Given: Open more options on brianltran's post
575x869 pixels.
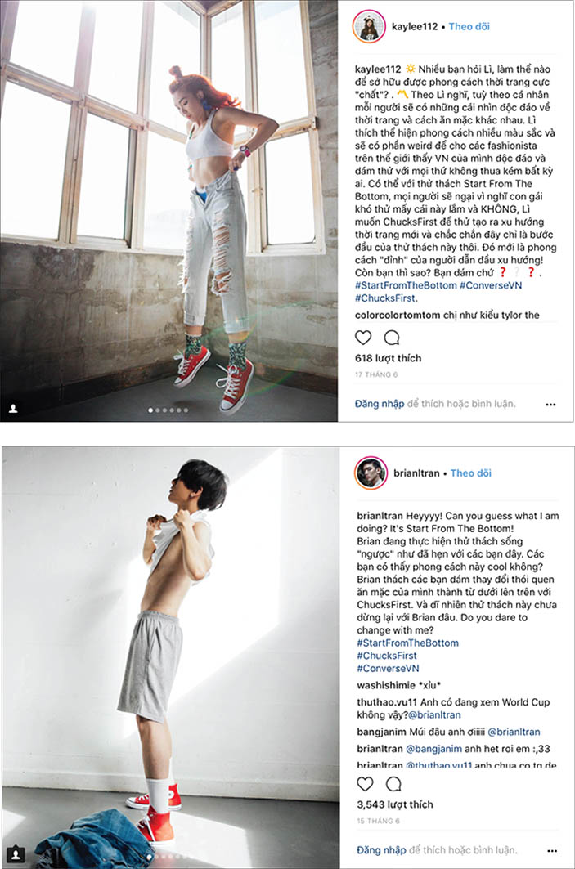Looking at the screenshot, I should (x=552, y=851).
